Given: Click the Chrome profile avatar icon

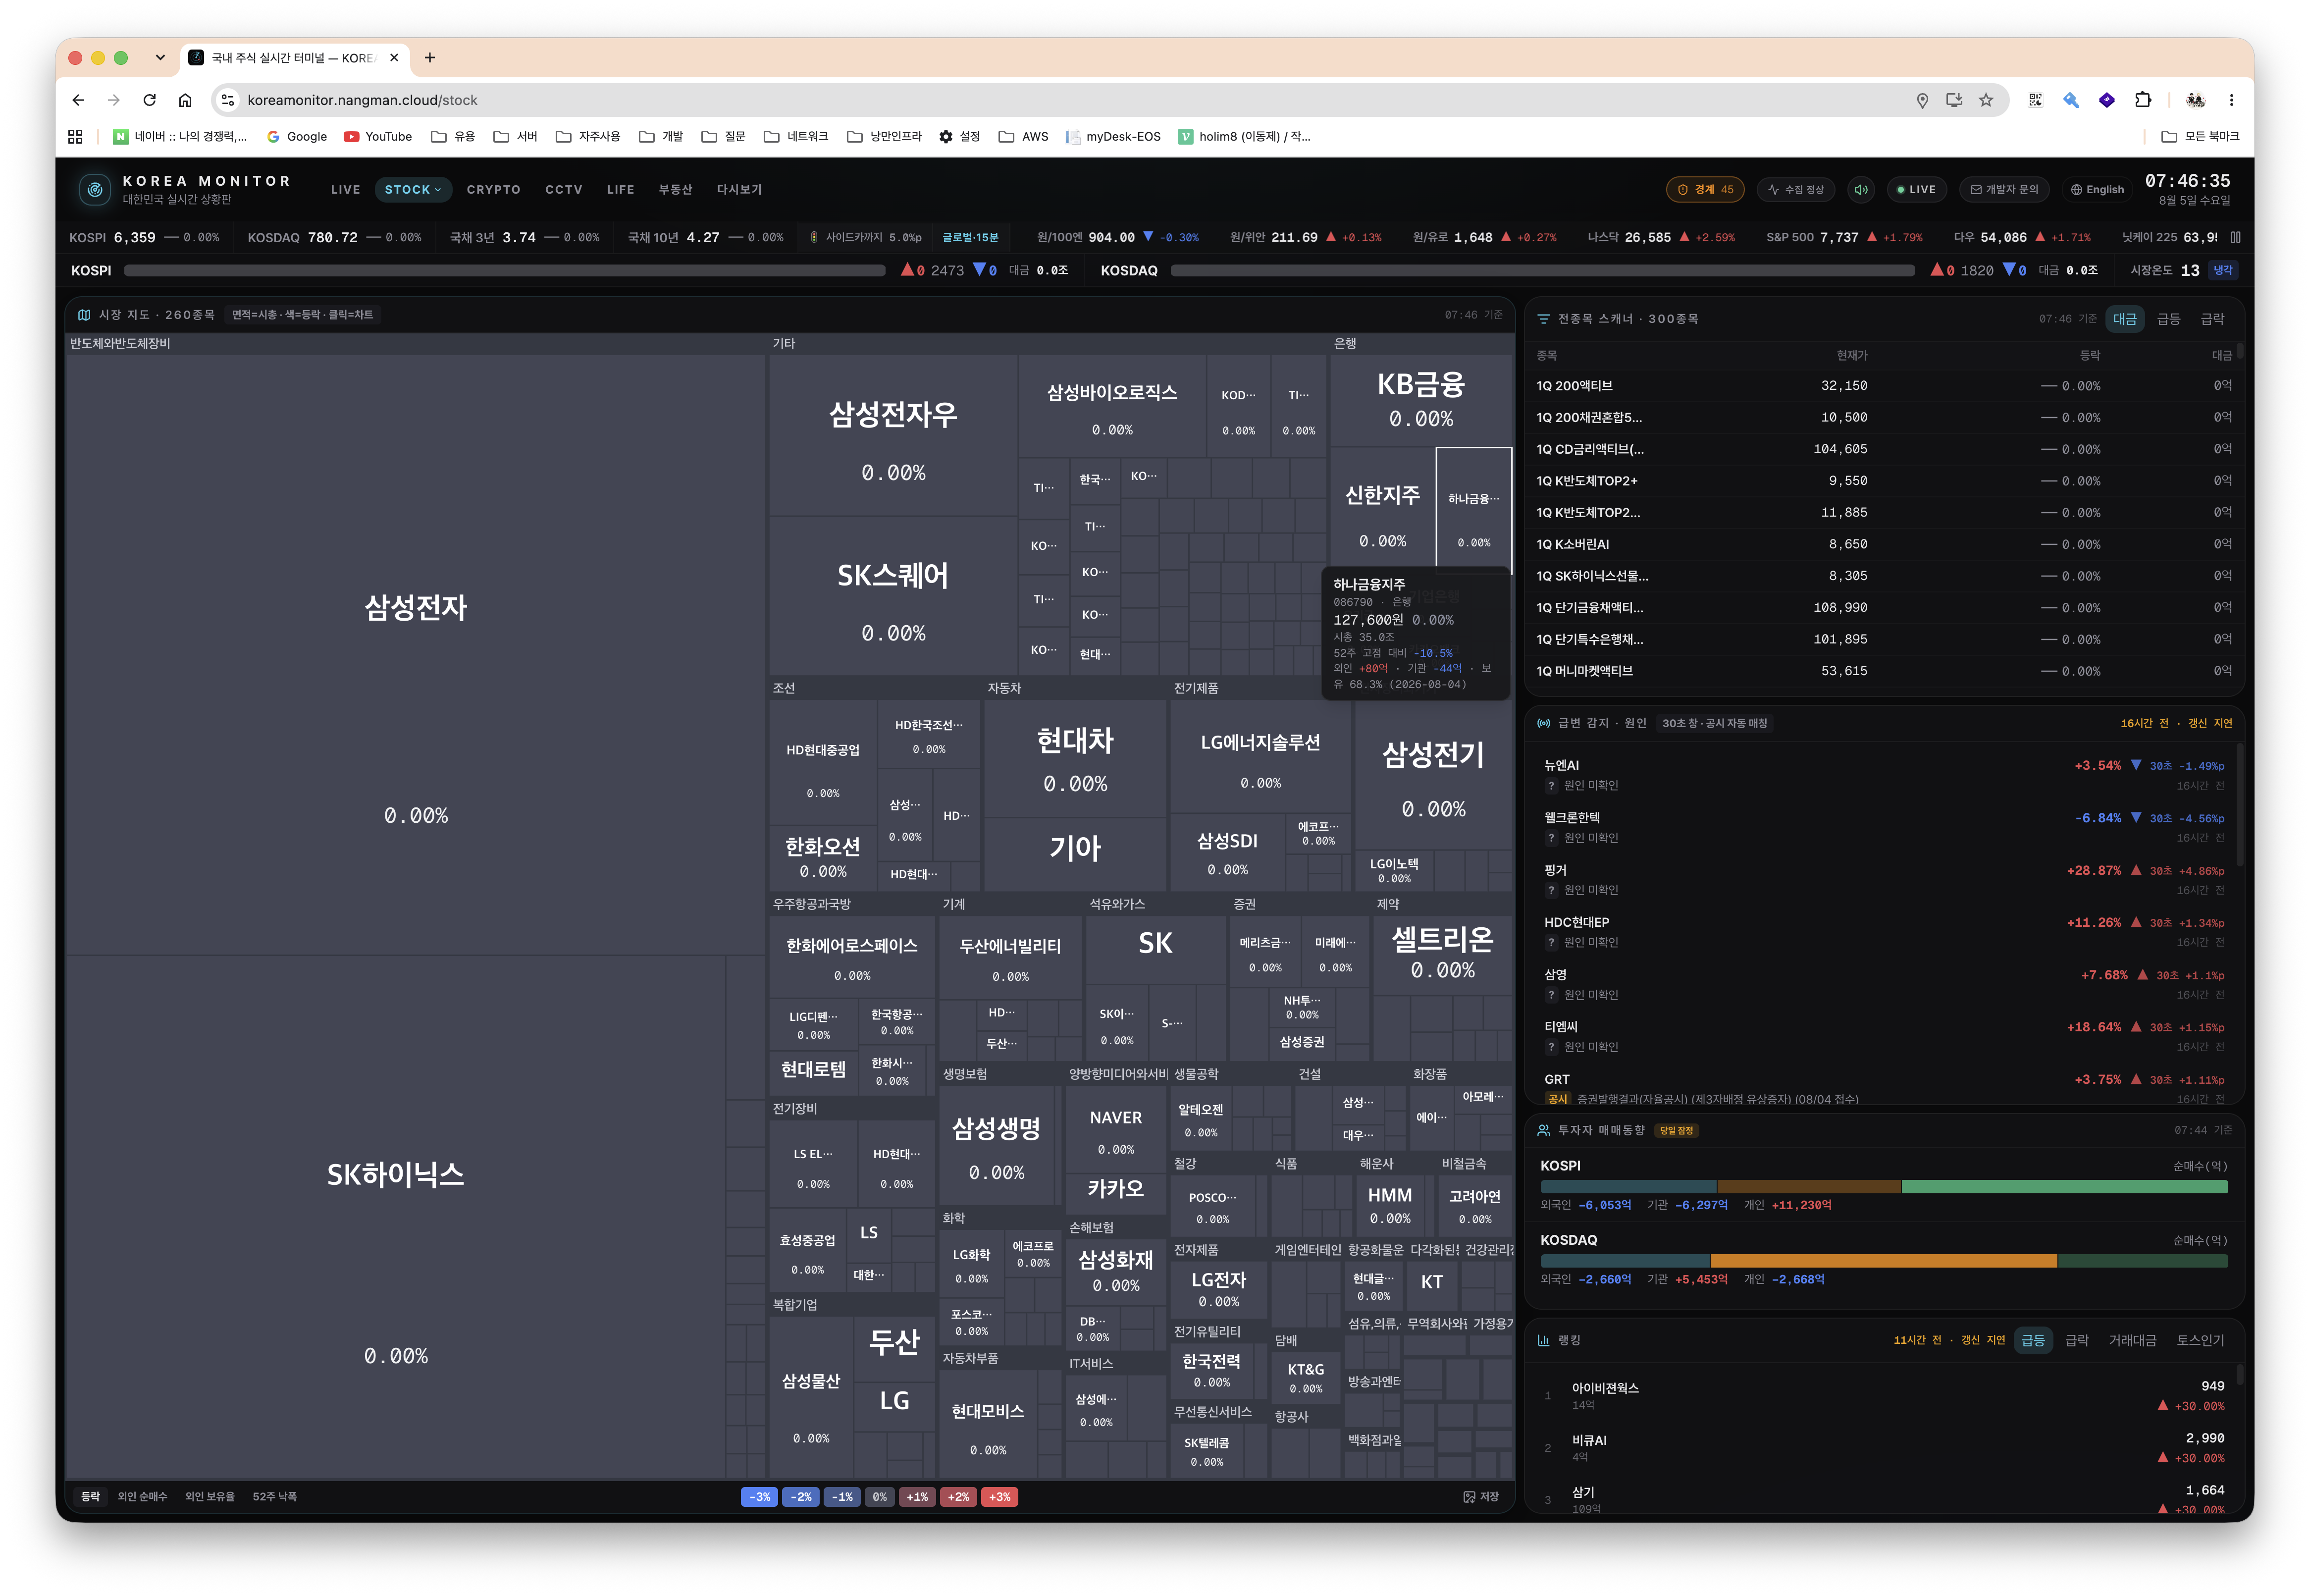Looking at the screenshot, I should [x=2196, y=100].
